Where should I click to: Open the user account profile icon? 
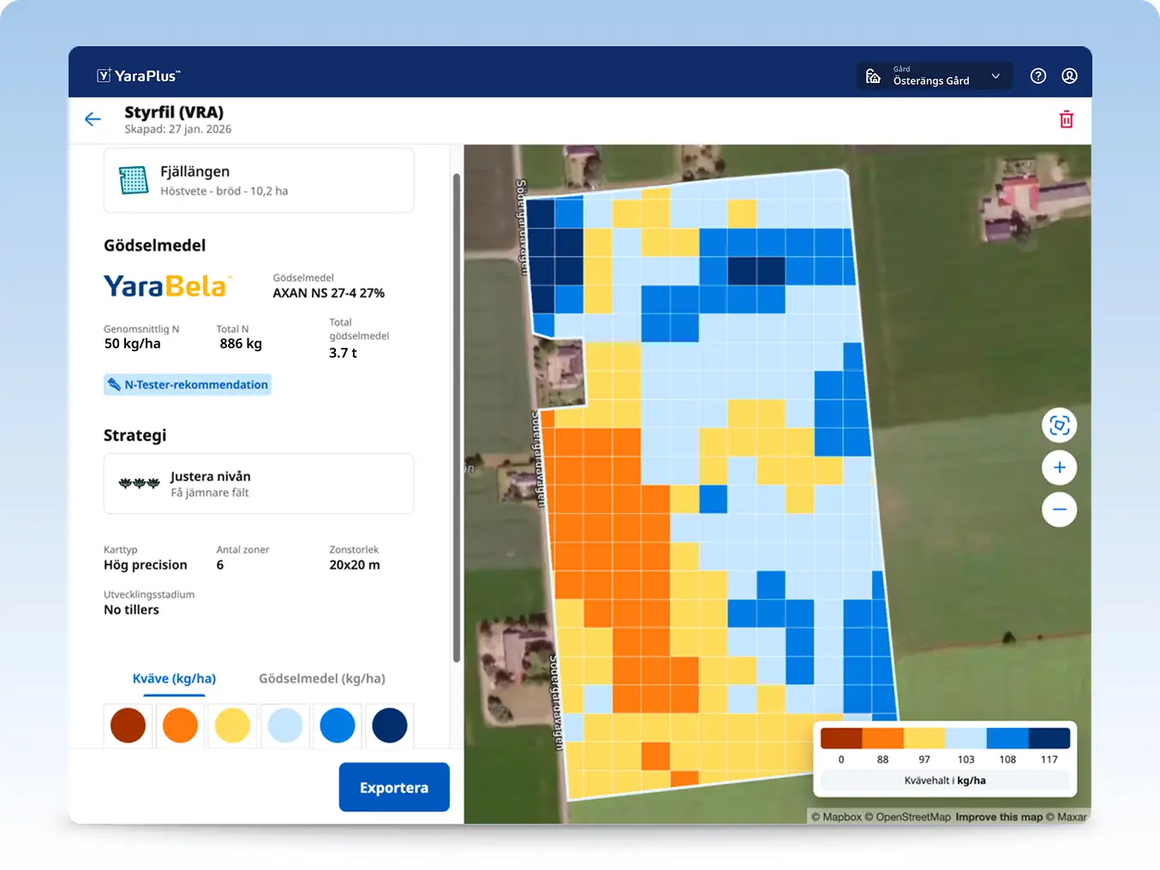pyautogui.click(x=1069, y=76)
